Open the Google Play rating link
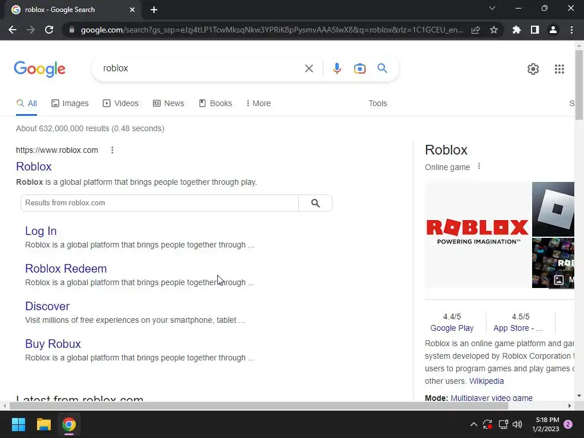584x438 pixels. (452, 328)
